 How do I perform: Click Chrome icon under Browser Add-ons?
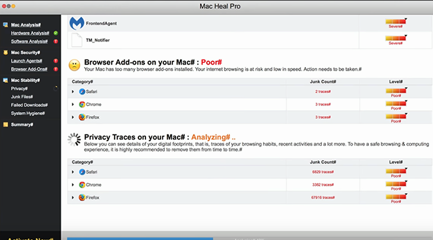(82, 104)
